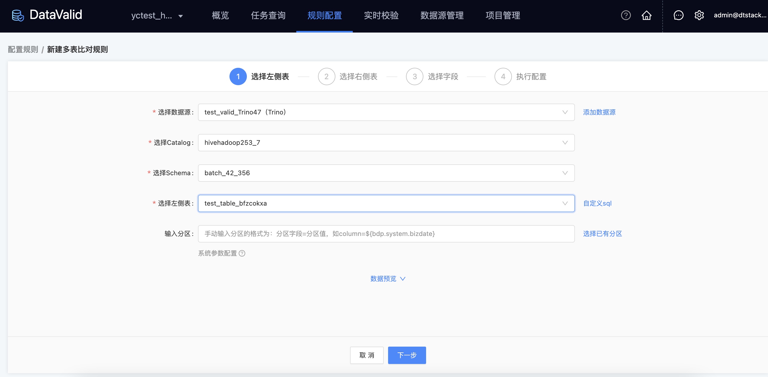Open settings gear icon in header
Viewport: 768px width, 377px height.
pyautogui.click(x=699, y=15)
